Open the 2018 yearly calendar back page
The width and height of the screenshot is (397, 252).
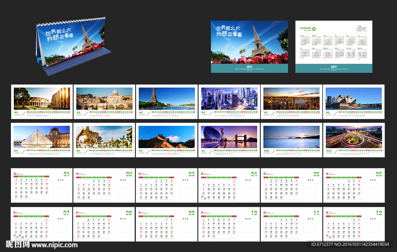[334, 47]
